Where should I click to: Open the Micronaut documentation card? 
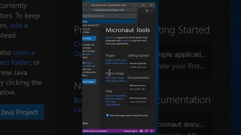click(138, 87)
